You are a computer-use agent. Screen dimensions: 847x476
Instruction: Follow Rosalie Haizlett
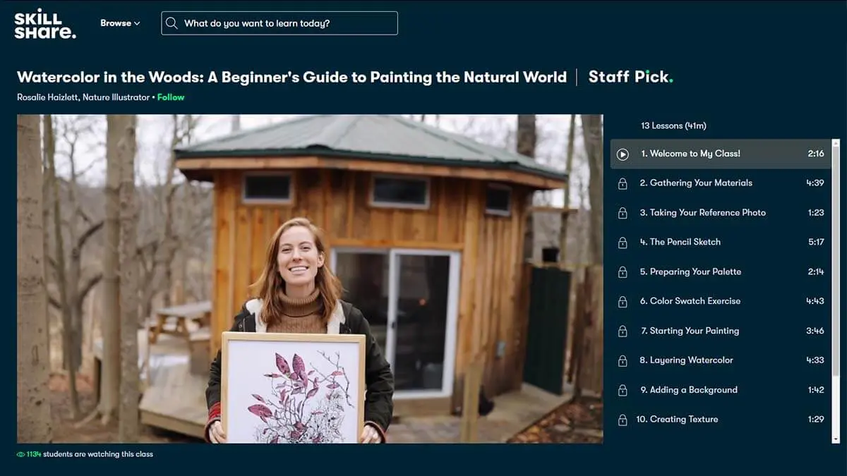point(171,97)
